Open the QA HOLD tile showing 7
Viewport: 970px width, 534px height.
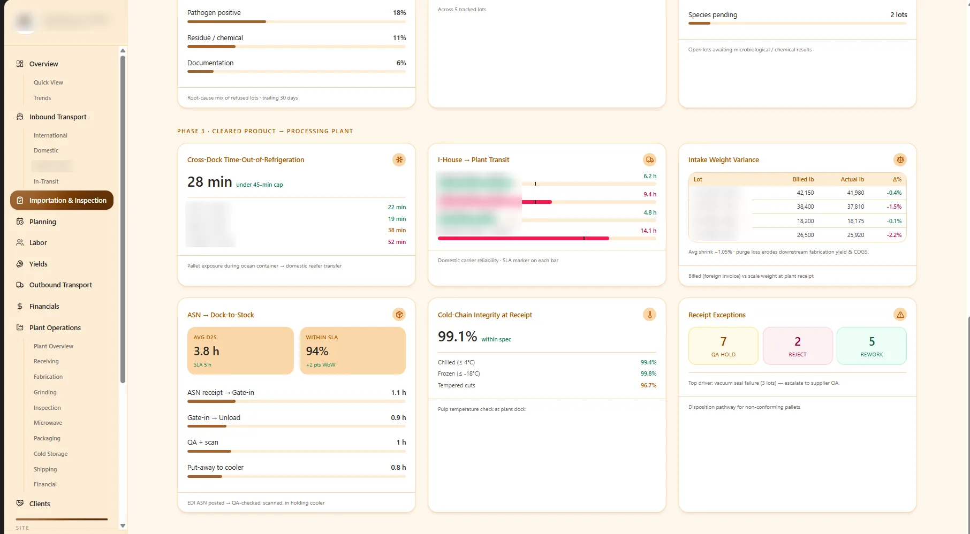723,346
